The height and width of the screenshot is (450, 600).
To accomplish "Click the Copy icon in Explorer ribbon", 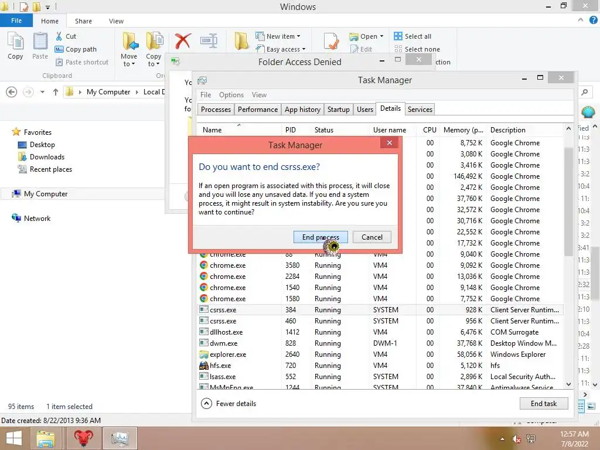I will pyautogui.click(x=15, y=42).
